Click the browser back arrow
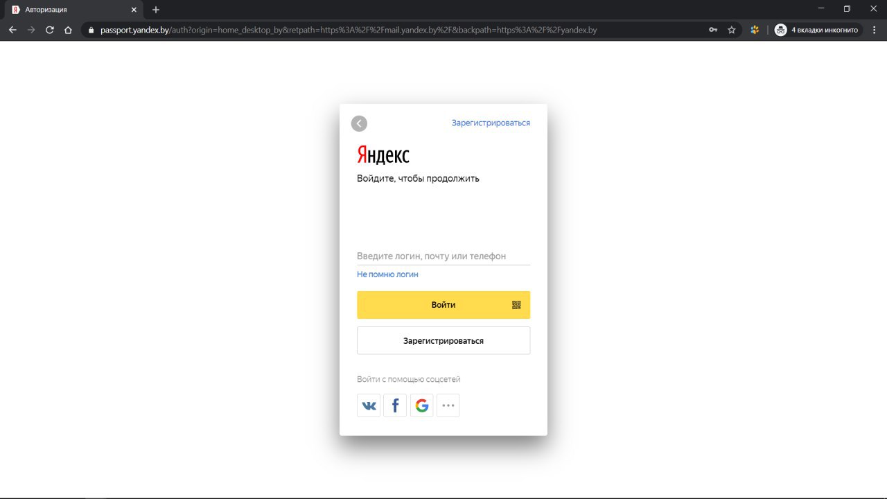 (x=12, y=30)
